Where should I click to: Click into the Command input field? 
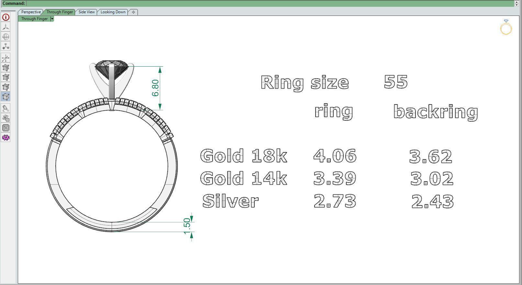point(270,3)
